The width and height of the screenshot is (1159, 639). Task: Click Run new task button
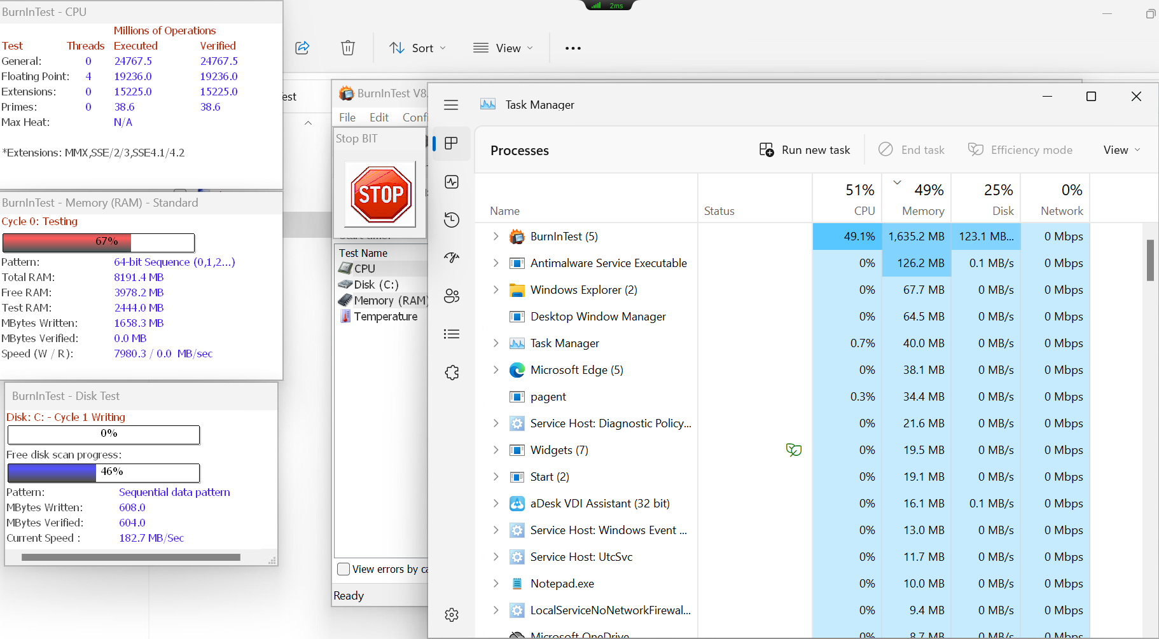pos(805,150)
